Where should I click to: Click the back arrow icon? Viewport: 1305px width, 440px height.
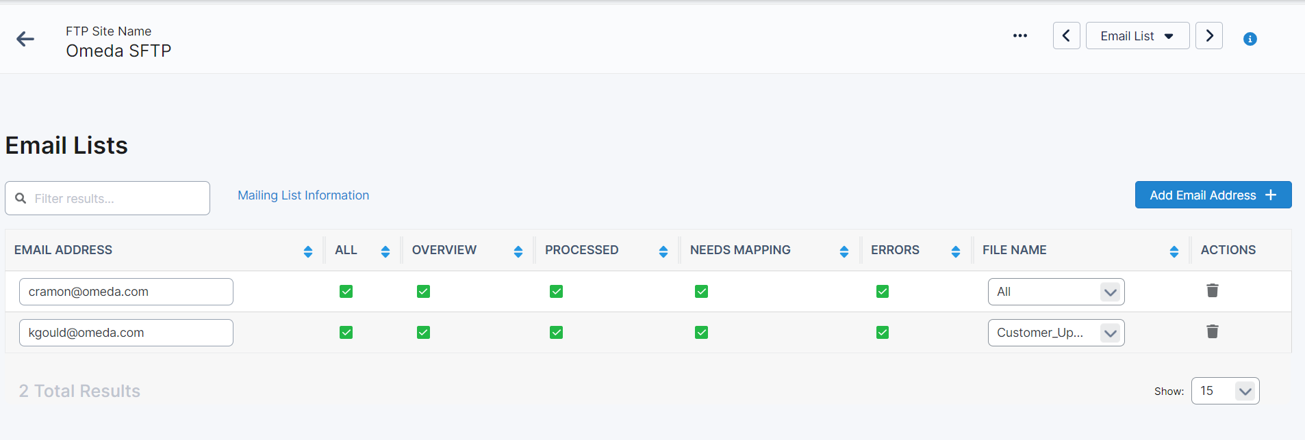pos(25,39)
